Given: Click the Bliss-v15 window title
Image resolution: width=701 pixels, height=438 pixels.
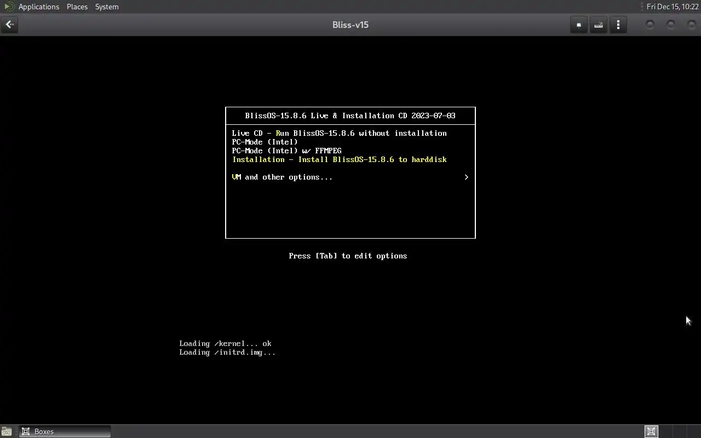Looking at the screenshot, I should pyautogui.click(x=350, y=25).
